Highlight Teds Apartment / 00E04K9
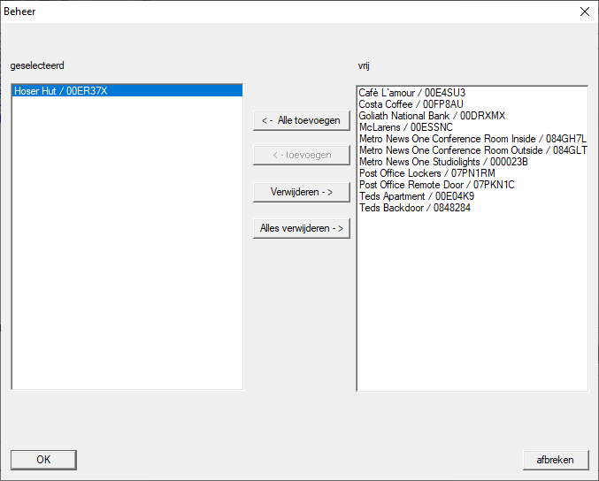This screenshot has width=599, height=481. click(x=416, y=196)
